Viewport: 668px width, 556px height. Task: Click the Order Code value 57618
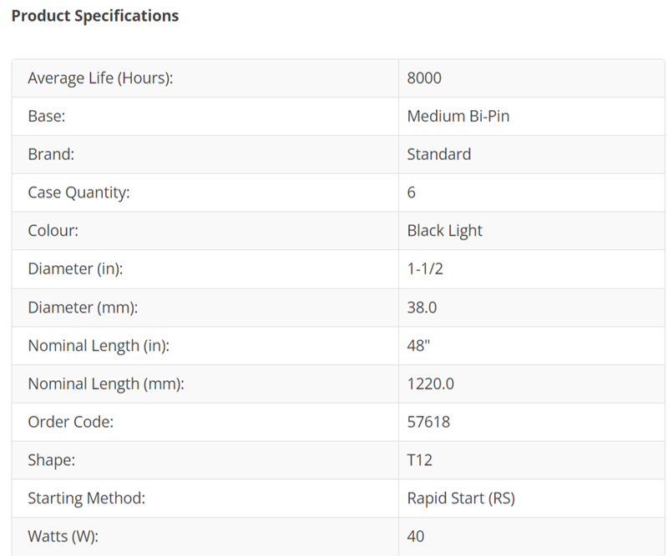click(428, 422)
